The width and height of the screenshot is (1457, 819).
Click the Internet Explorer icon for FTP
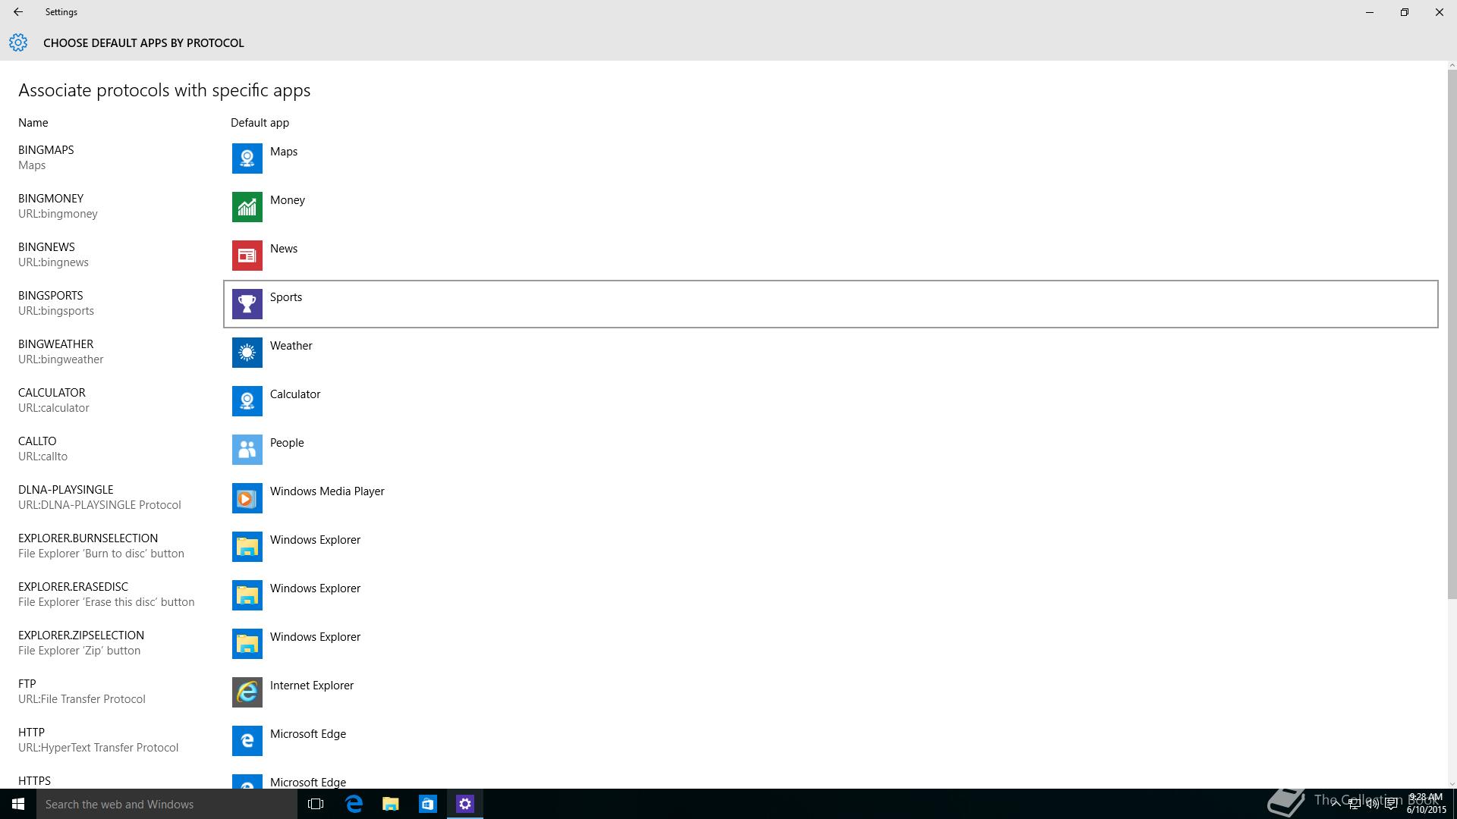click(x=247, y=692)
